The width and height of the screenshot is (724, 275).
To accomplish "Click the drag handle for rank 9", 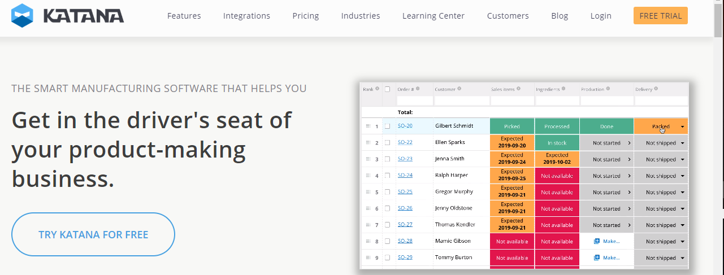I will [368, 257].
